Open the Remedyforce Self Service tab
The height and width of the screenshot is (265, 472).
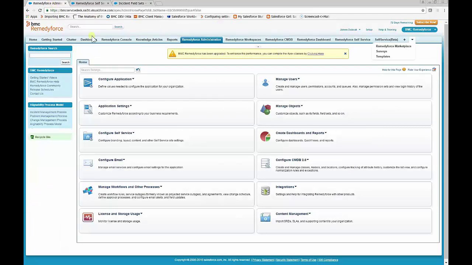(353, 40)
